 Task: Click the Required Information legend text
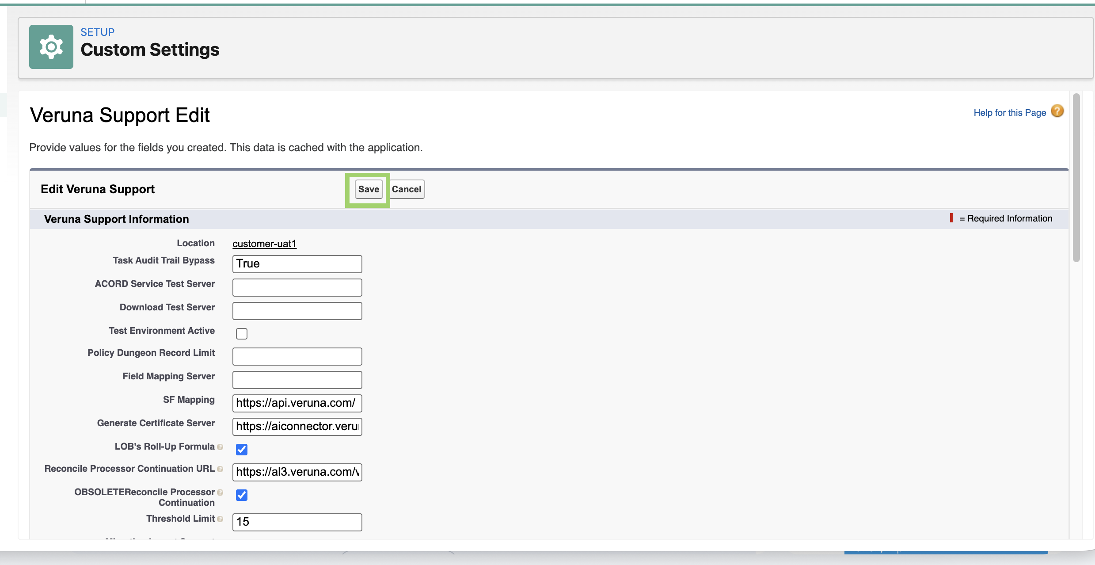click(x=1005, y=218)
